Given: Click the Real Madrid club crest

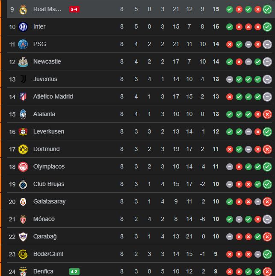Looking at the screenshot, I should [x=23, y=9].
